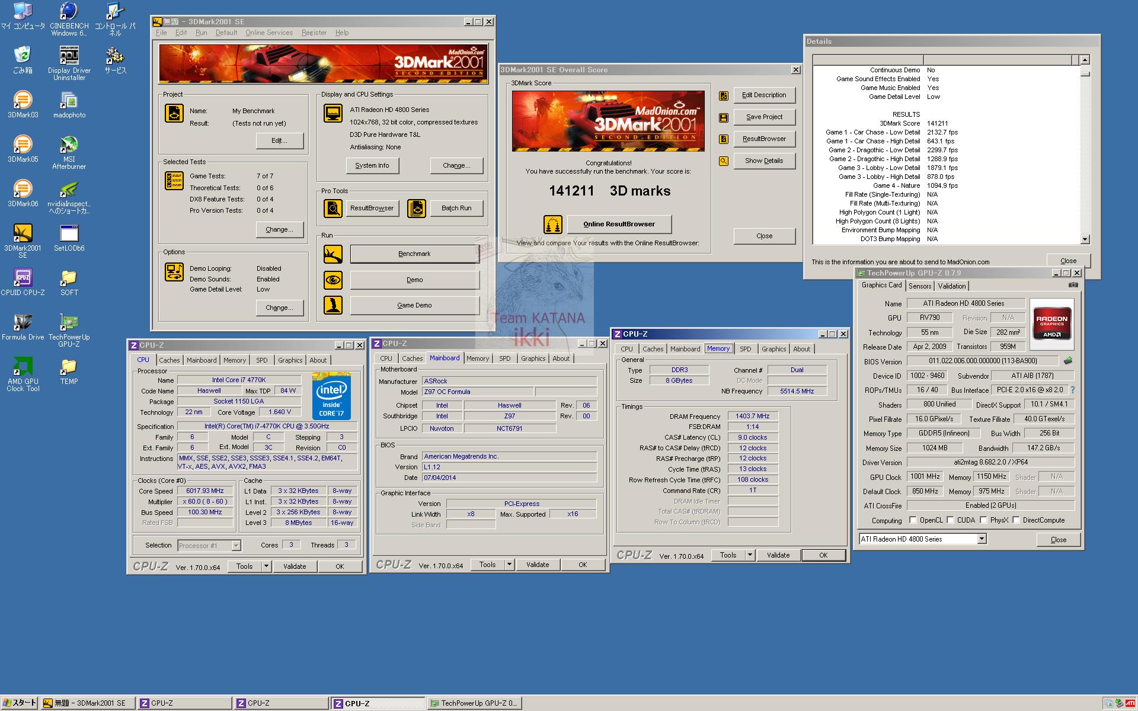Click the ATI tray icon in system tray
1138x711 pixels.
[1130, 703]
